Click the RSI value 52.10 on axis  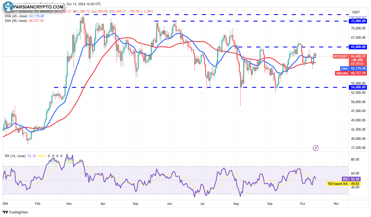pos(355,179)
